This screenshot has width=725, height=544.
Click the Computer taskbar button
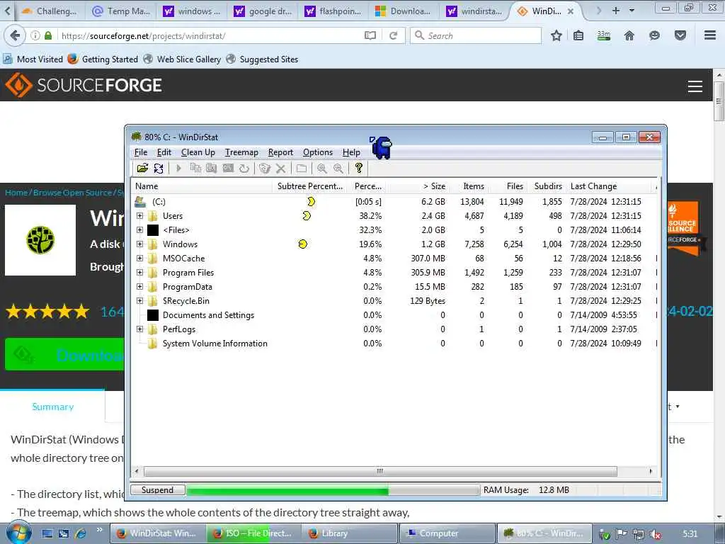(x=447, y=533)
